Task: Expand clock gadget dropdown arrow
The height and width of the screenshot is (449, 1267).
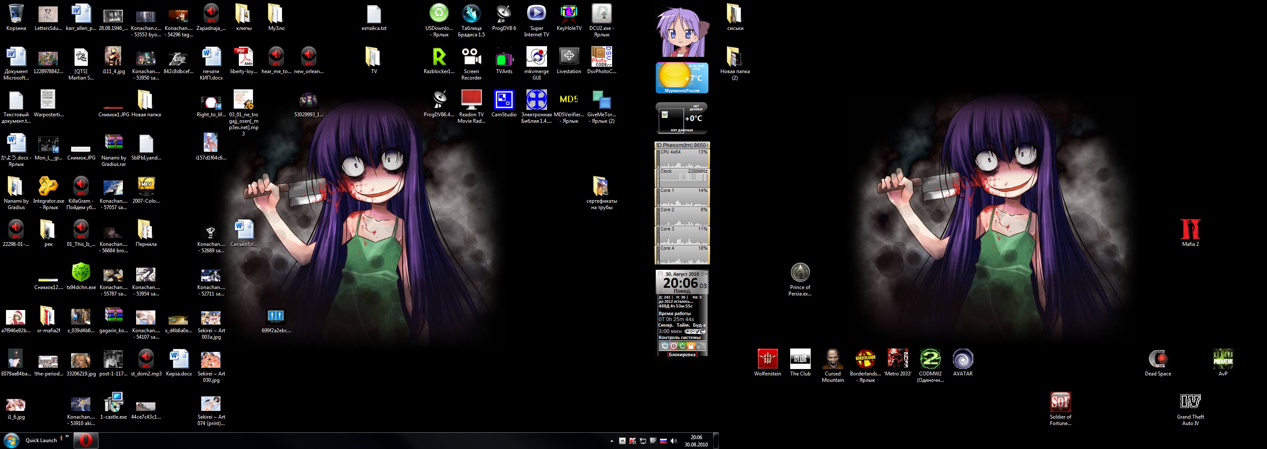Action: 706,274
